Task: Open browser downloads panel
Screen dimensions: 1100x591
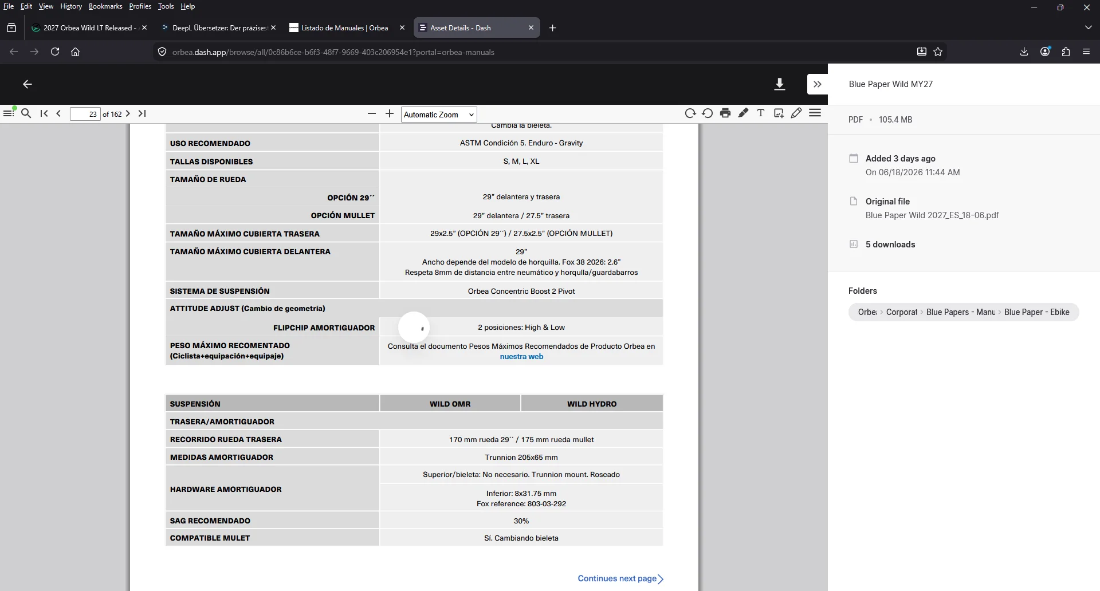Action: click(1024, 52)
